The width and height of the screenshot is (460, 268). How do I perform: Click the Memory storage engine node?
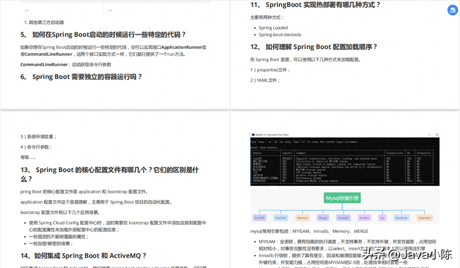pos(302,217)
